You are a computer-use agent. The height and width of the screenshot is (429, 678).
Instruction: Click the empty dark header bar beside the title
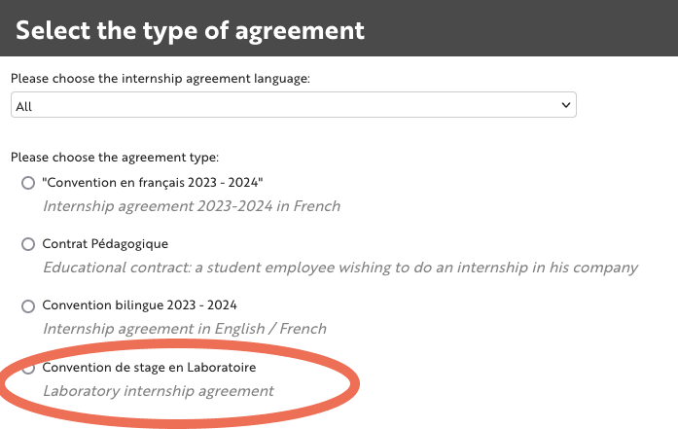click(x=525, y=30)
